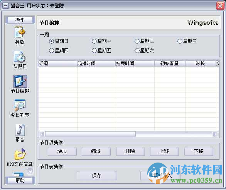
Task: Open the 录音 recording icon
Action: click(20, 130)
